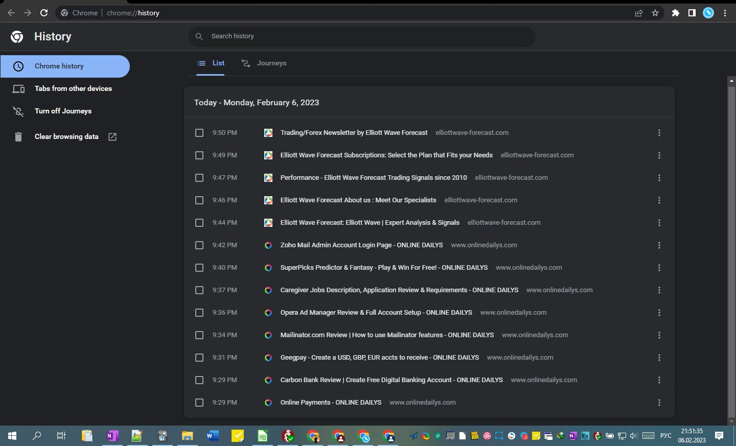
Task: Open actions menu for Performance entry
Action: pos(659,178)
